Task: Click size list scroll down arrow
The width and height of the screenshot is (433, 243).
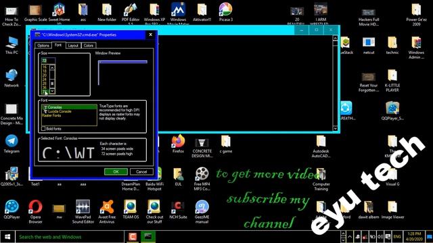Action: (x=52, y=91)
